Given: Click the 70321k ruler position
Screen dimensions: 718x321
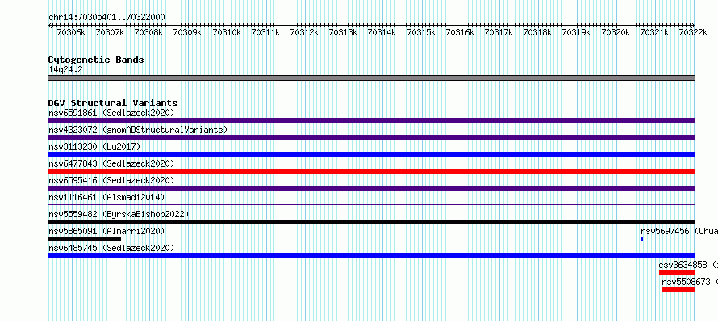Looking at the screenshot, I should 655,32.
